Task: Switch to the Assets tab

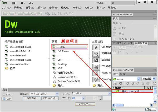Action: (122, 74)
